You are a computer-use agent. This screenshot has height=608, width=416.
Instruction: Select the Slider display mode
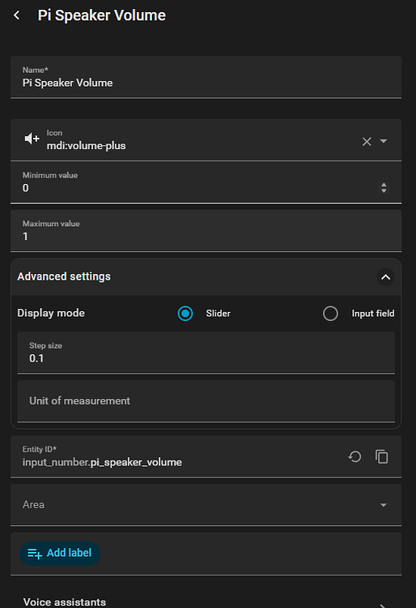point(185,313)
